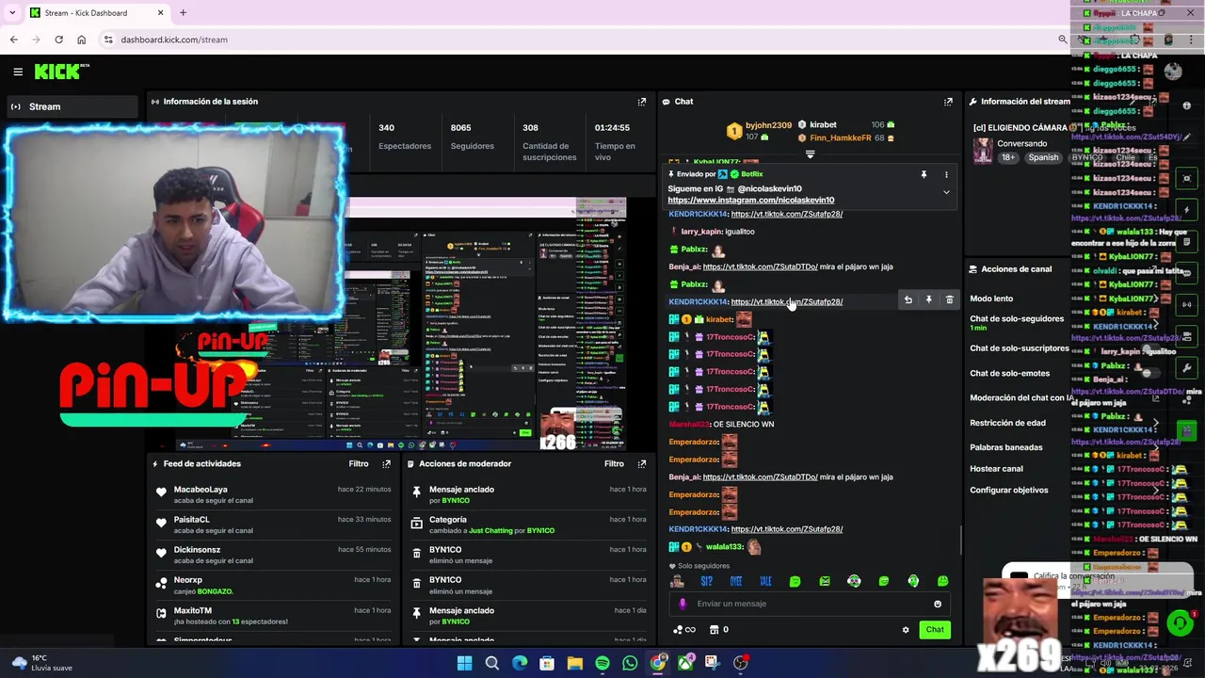The height and width of the screenshot is (678, 1205).
Task: Click the 340 Espectadores stat
Action: click(404, 137)
